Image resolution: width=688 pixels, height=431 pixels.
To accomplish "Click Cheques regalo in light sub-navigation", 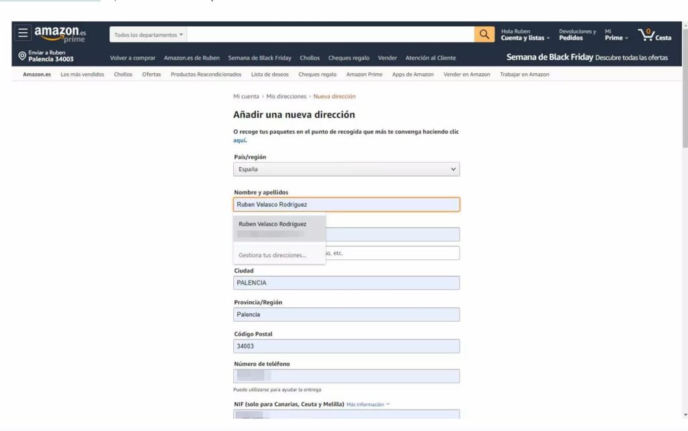I will [317, 75].
